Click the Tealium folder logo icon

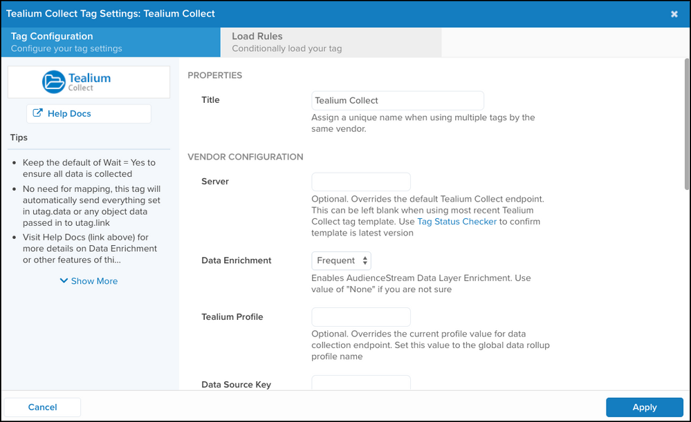(x=53, y=81)
